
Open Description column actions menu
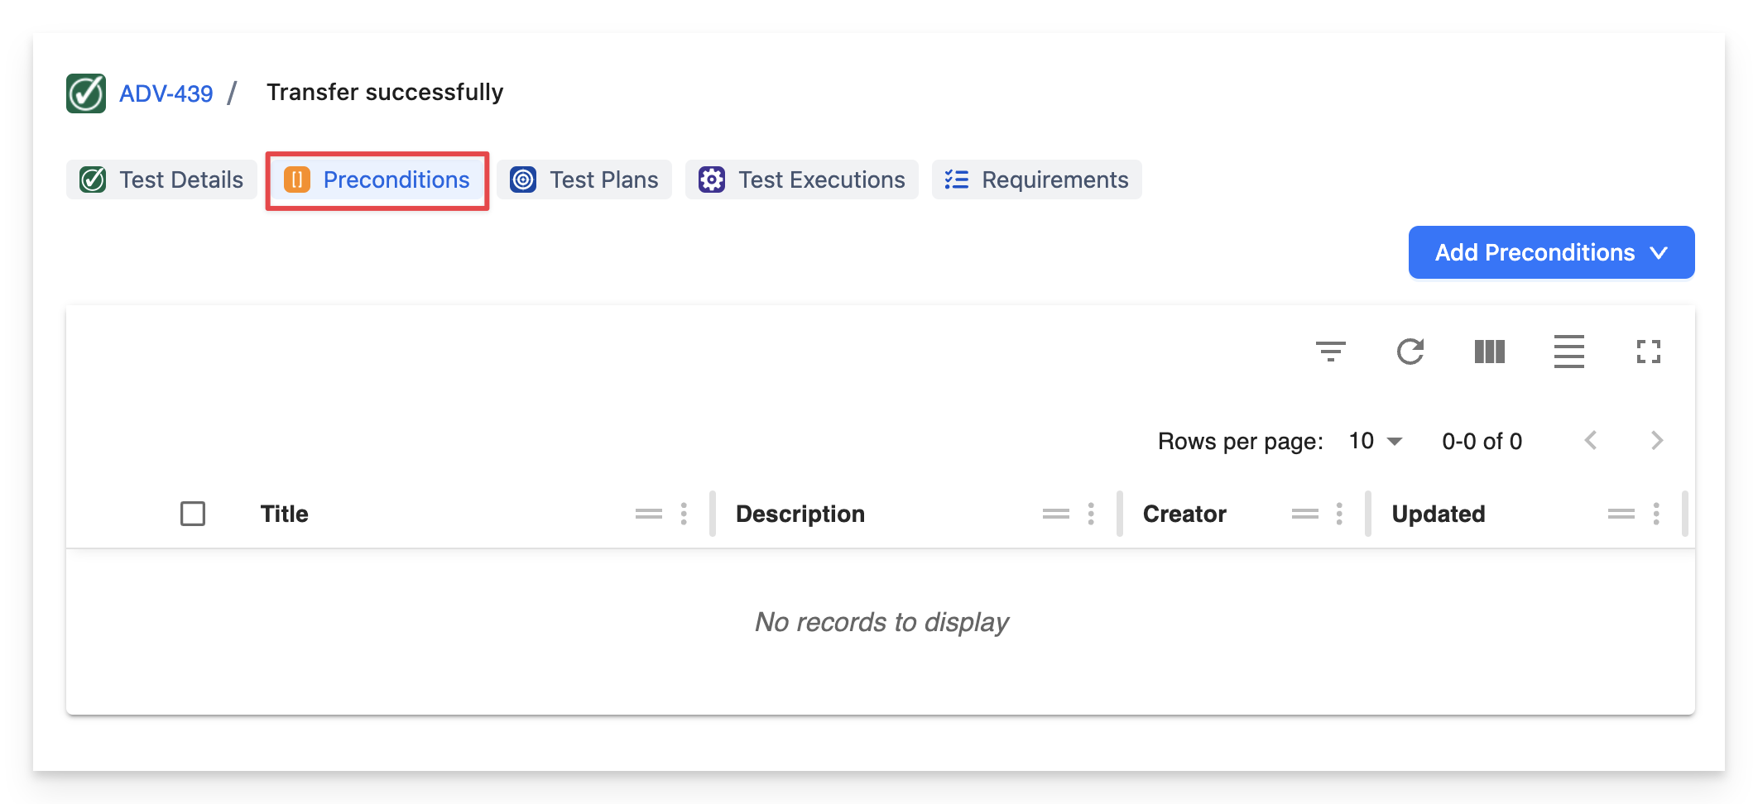pos(1091,514)
